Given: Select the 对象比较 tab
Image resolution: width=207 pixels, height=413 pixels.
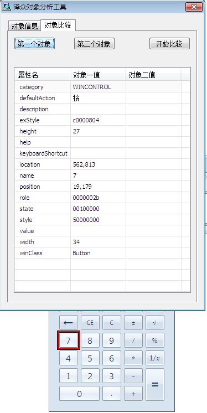Looking at the screenshot, I should pyautogui.click(x=58, y=25).
